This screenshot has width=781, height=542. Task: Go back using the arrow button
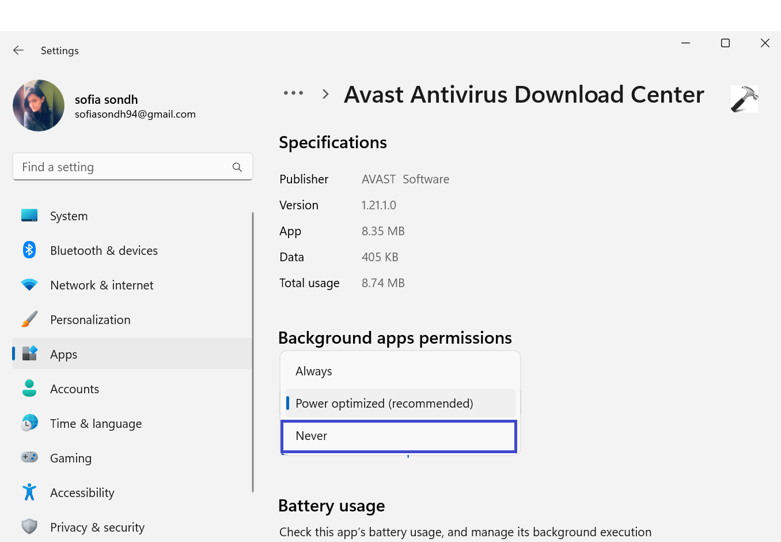[x=18, y=50]
